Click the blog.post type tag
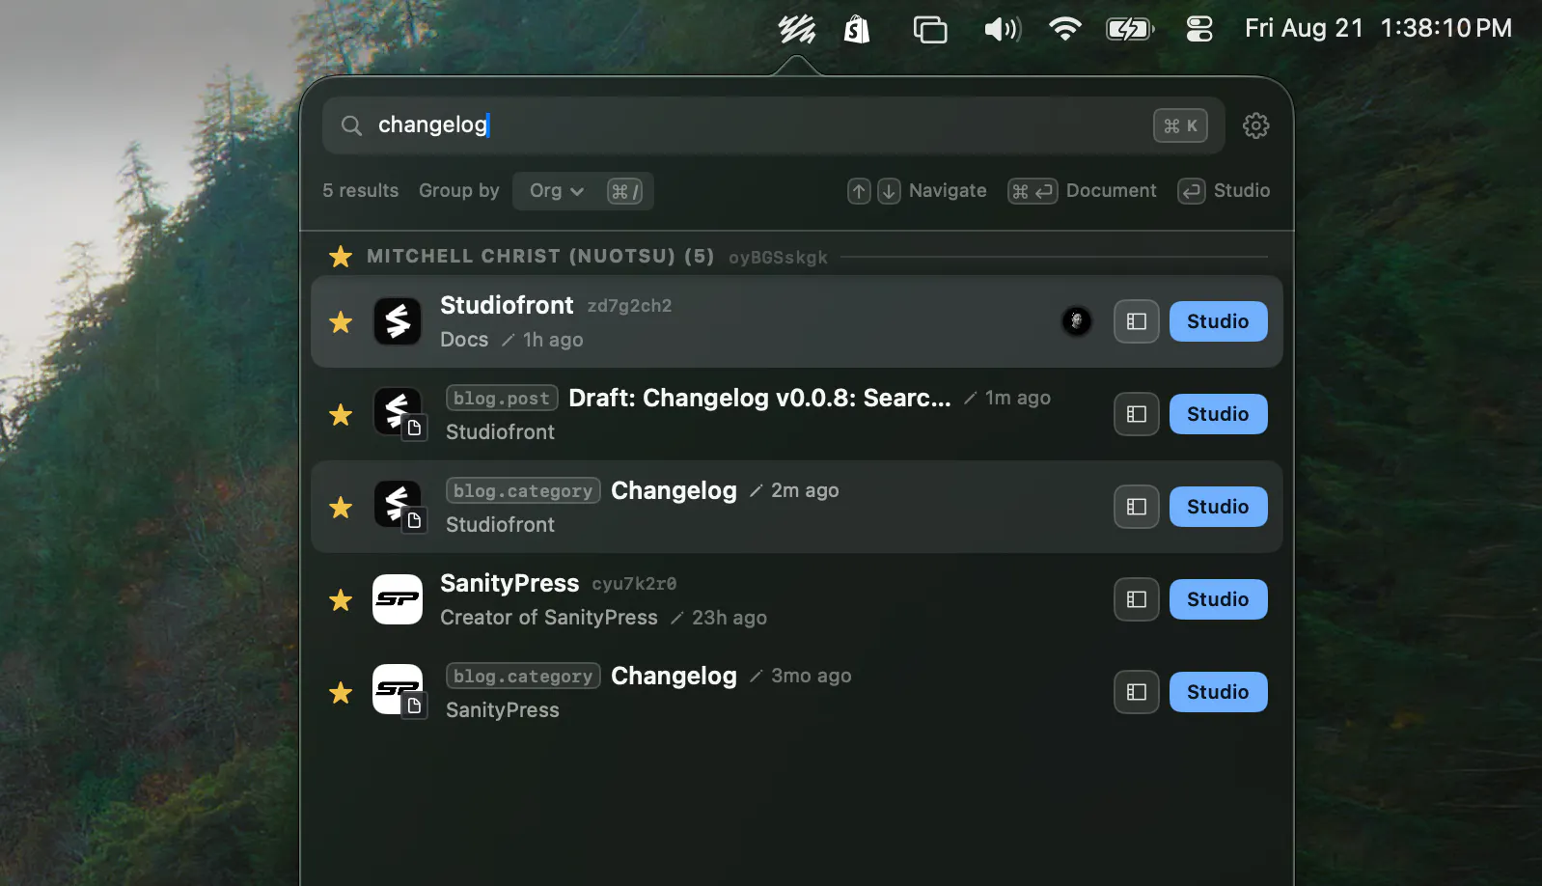1542x886 pixels. point(502,398)
